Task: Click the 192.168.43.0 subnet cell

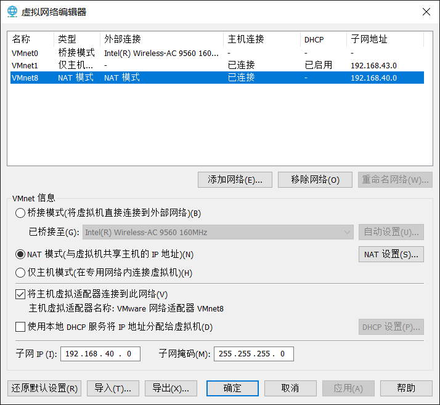Action: [374, 66]
